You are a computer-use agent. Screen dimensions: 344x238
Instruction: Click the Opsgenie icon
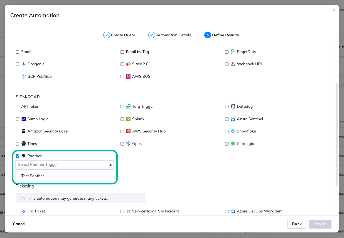[23, 64]
